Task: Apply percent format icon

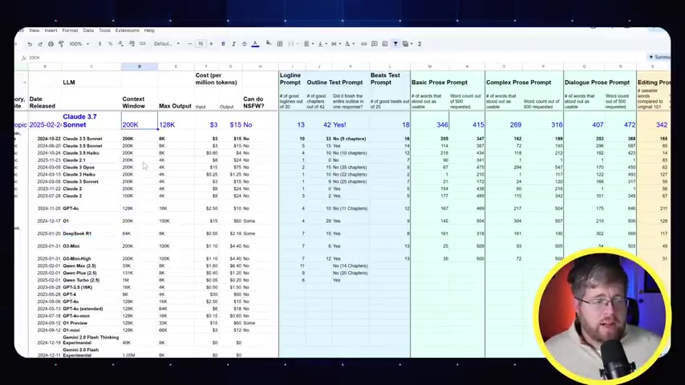Action: click(110, 44)
